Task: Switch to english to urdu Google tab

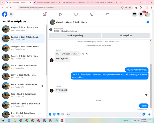Action: (x=76, y=2)
